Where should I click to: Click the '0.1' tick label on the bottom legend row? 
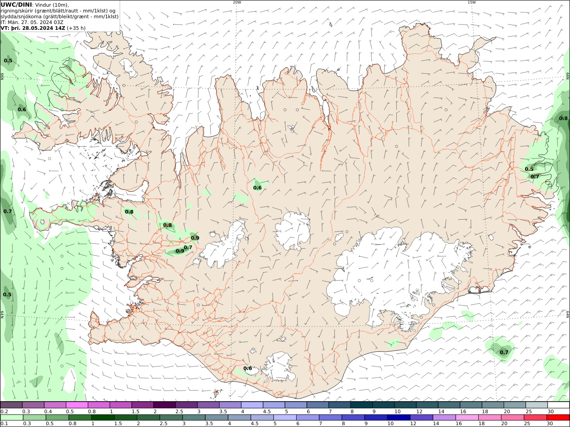[x=4, y=424]
